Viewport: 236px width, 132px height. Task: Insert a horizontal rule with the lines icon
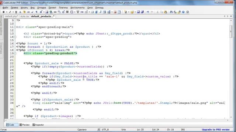click(x=55, y=12)
